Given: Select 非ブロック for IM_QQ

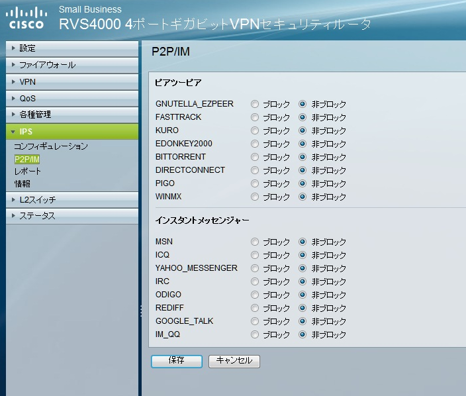Looking at the screenshot, I should (x=303, y=334).
